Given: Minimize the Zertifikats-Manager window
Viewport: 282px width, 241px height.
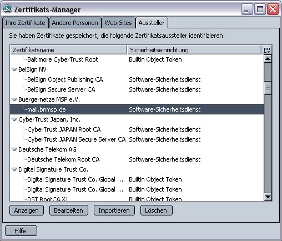Looking at the screenshot, I should (247, 9).
